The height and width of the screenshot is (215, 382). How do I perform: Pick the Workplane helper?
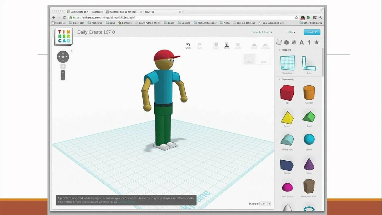point(287,65)
